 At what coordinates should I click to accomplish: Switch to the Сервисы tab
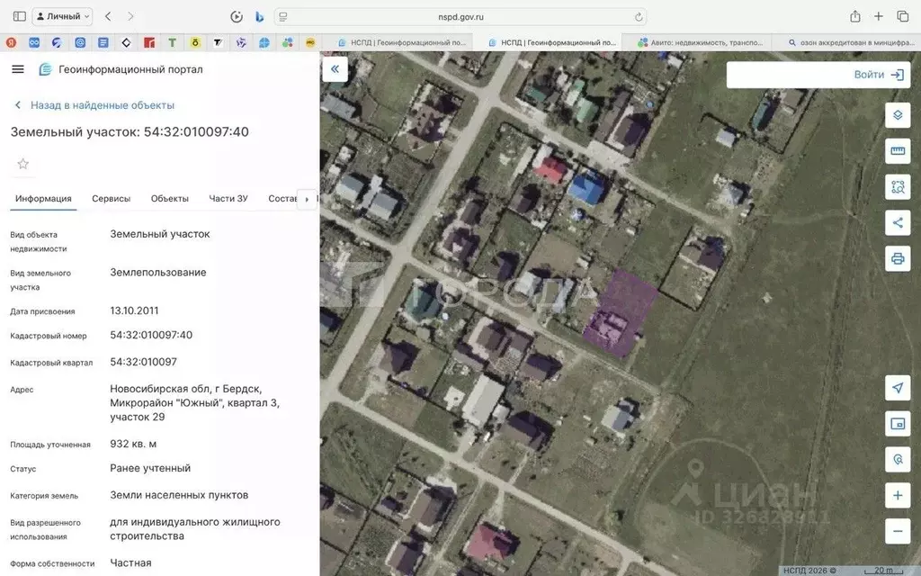tap(111, 198)
